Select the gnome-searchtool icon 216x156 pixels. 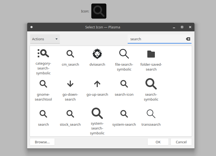pyautogui.click(x=43, y=84)
